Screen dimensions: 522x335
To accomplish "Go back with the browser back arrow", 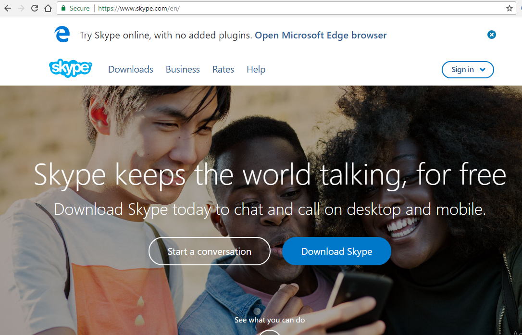I will point(7,8).
